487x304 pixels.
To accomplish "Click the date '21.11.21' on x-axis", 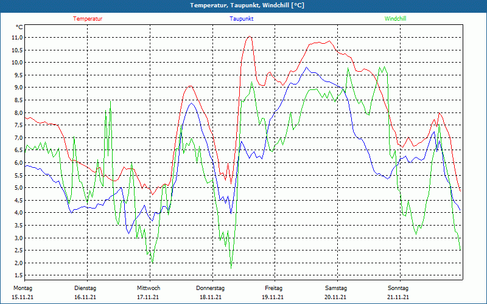I will [398, 297].
